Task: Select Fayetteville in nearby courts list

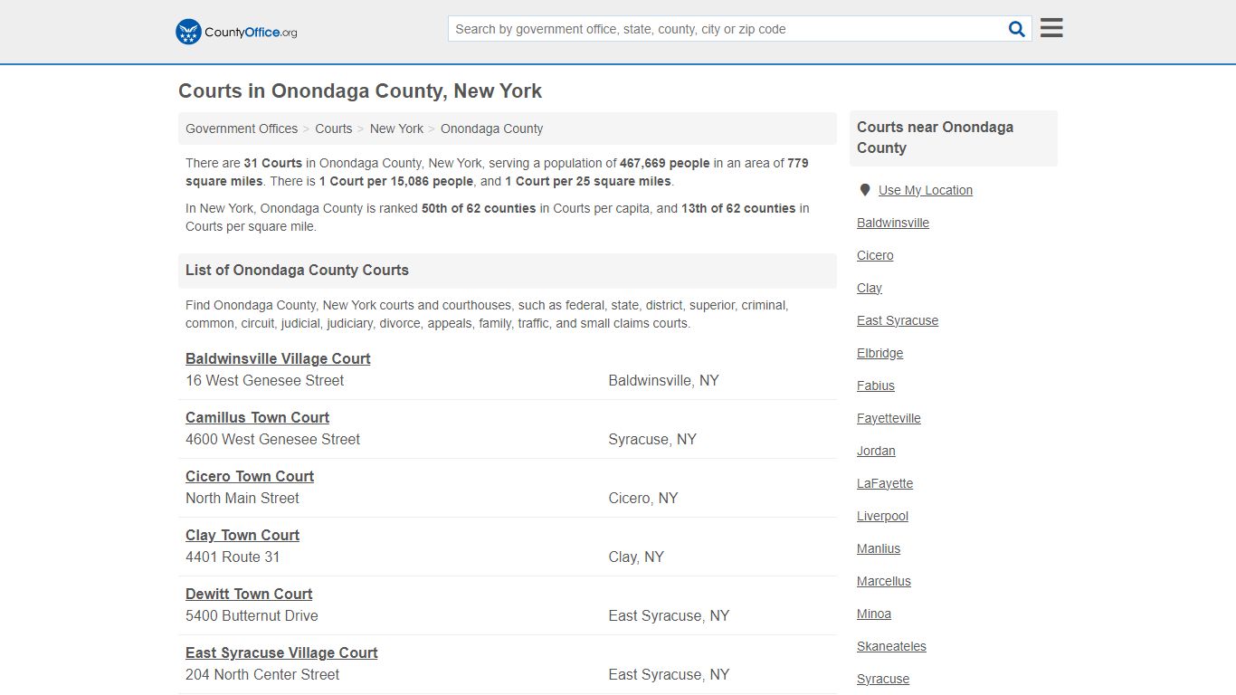Action: [889, 418]
